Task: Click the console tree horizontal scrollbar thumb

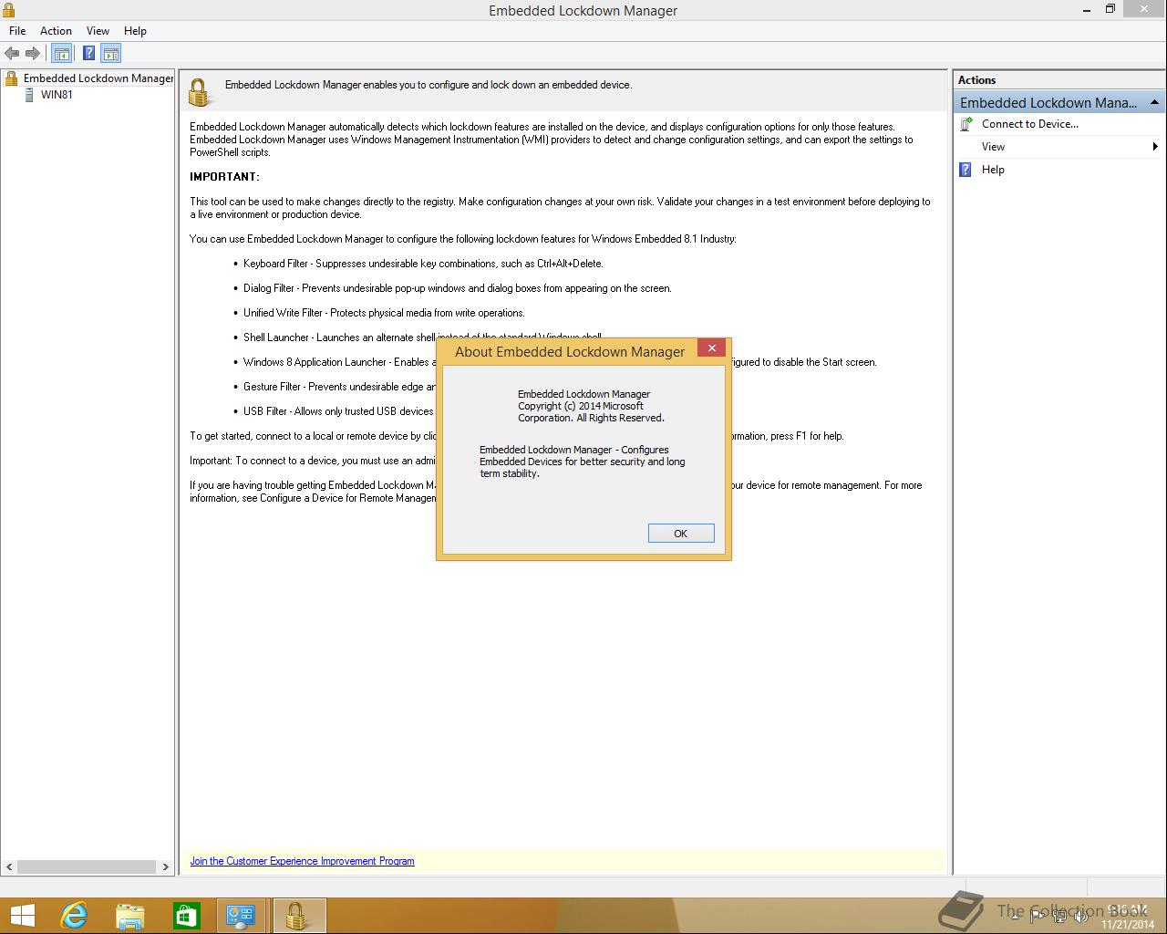Action: pyautogui.click(x=87, y=867)
